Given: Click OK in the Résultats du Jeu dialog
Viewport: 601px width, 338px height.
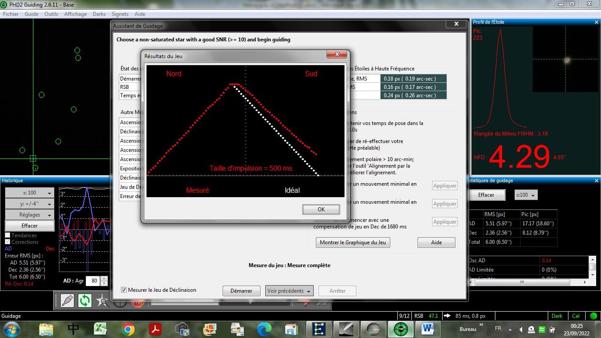Looking at the screenshot, I should coord(321,209).
